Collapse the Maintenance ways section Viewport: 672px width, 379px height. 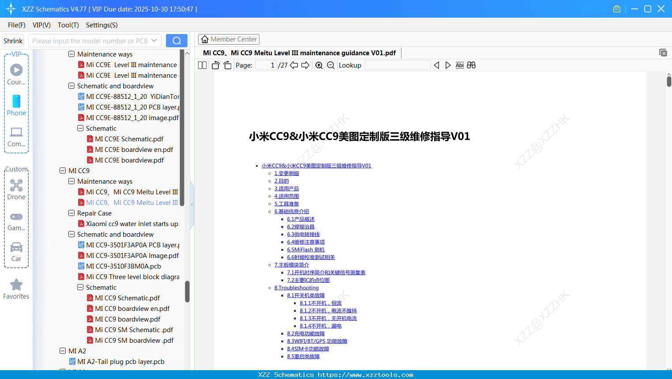tap(71, 181)
